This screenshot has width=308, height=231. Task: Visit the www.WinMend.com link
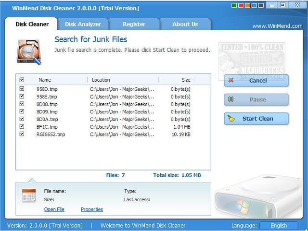(x=277, y=26)
